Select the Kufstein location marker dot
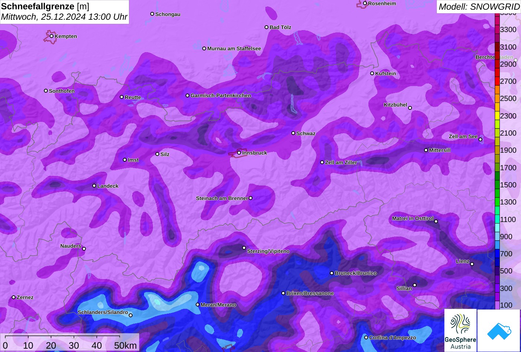This screenshot has width=521, height=352. click(372, 73)
